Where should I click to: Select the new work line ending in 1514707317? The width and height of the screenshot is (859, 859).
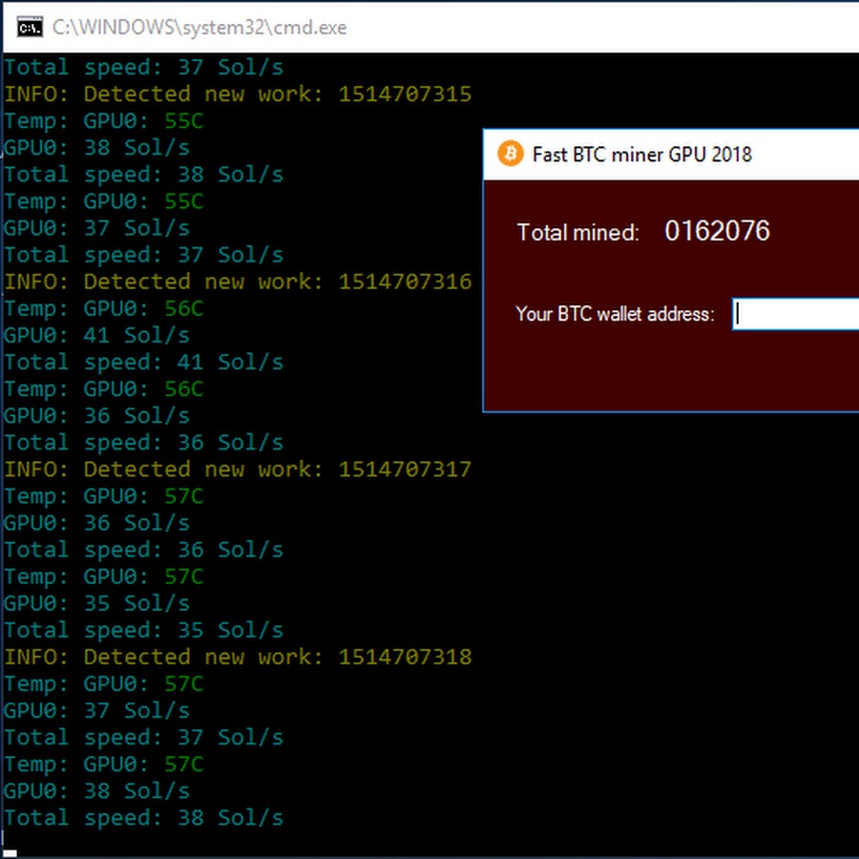[x=238, y=470]
